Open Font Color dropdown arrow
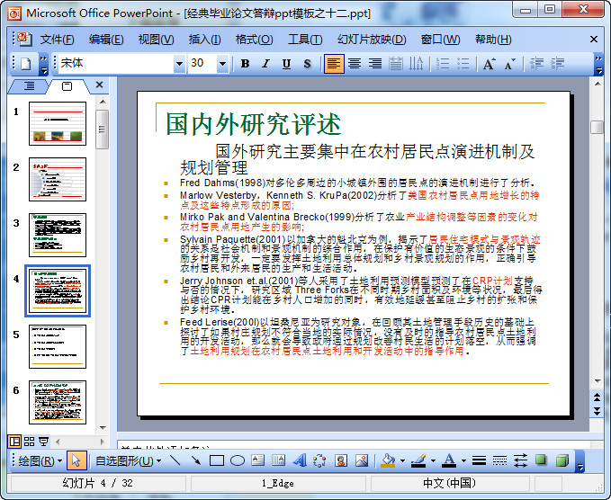The width and height of the screenshot is (611, 500). 463,461
